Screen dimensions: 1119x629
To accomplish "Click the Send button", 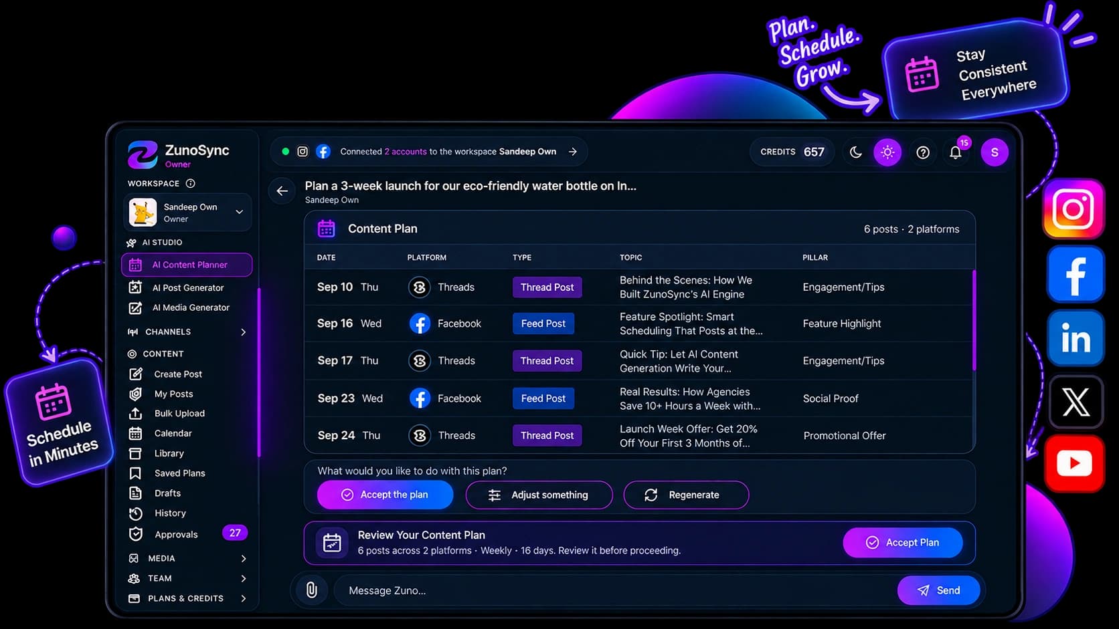I will (x=939, y=590).
